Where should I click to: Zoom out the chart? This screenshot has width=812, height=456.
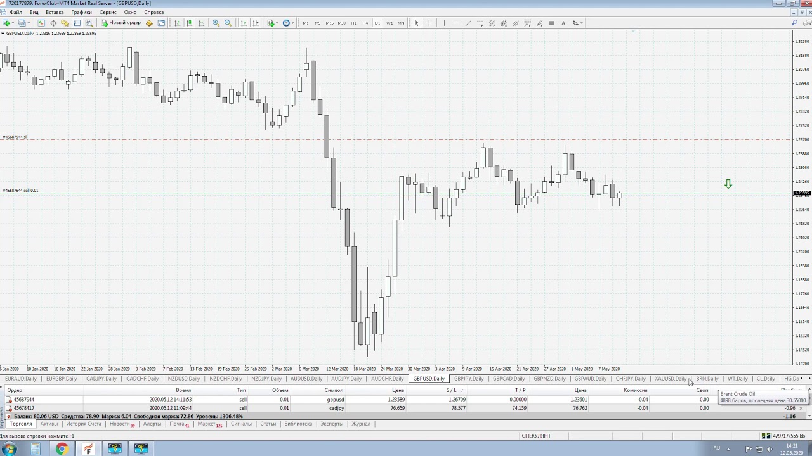click(x=228, y=23)
